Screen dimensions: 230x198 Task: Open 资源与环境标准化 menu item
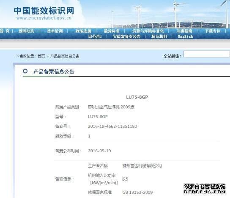[x=148, y=31]
